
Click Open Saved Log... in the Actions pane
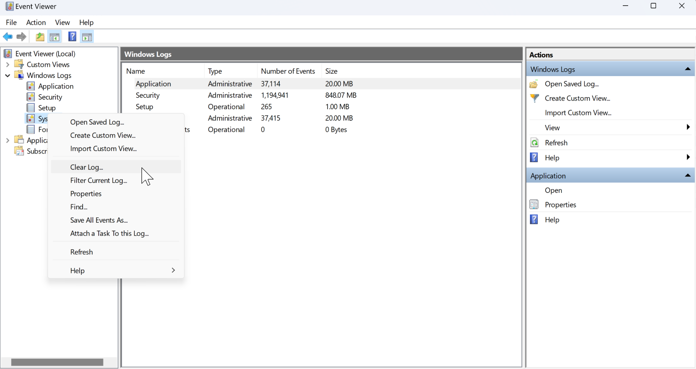click(x=572, y=84)
